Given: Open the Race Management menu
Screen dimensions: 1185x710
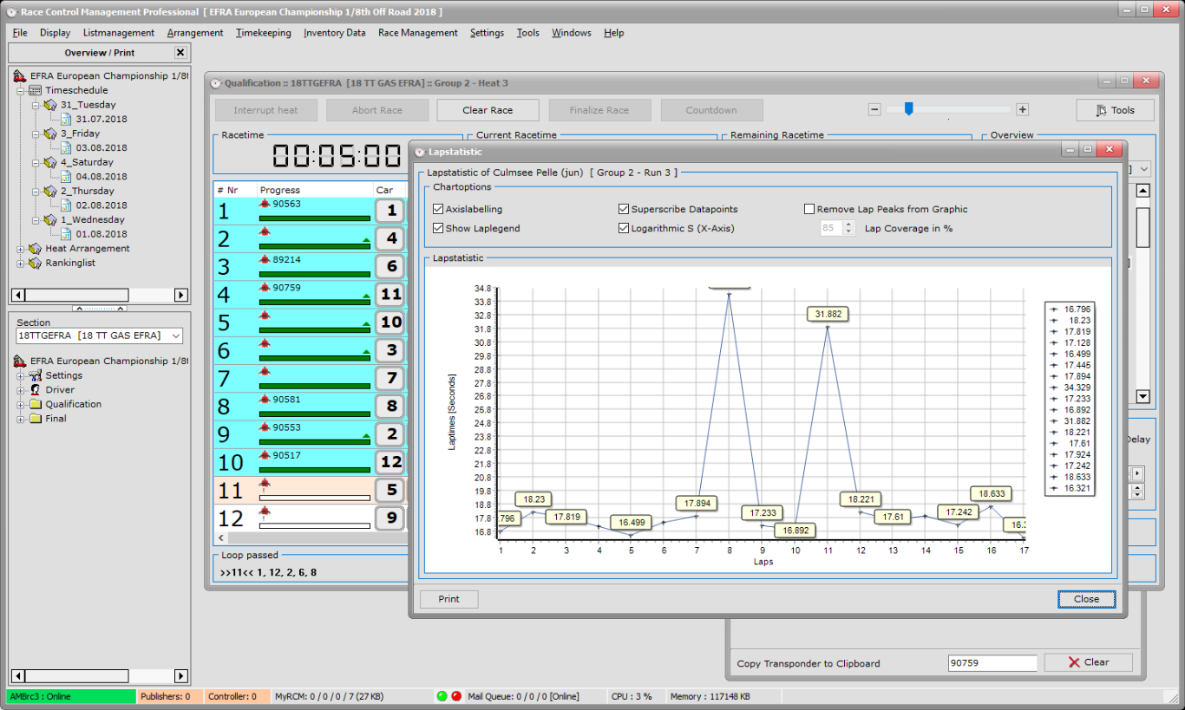Looking at the screenshot, I should (x=417, y=33).
